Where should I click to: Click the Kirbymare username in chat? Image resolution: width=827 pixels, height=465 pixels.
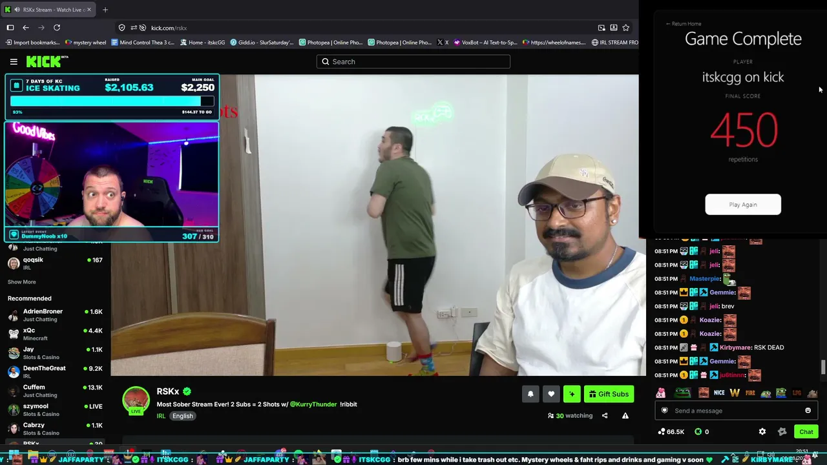coord(735,347)
